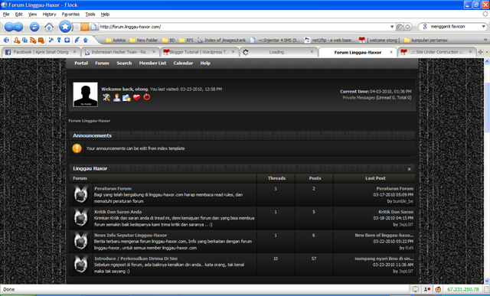
Task: Open the Member List link
Action: pos(152,63)
